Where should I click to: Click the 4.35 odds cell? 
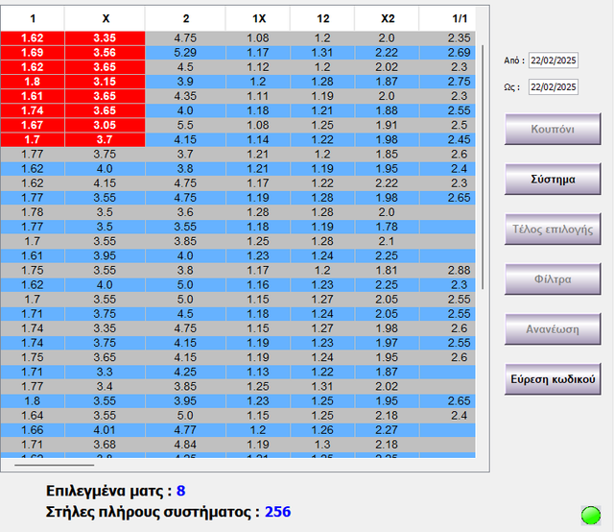pos(185,96)
